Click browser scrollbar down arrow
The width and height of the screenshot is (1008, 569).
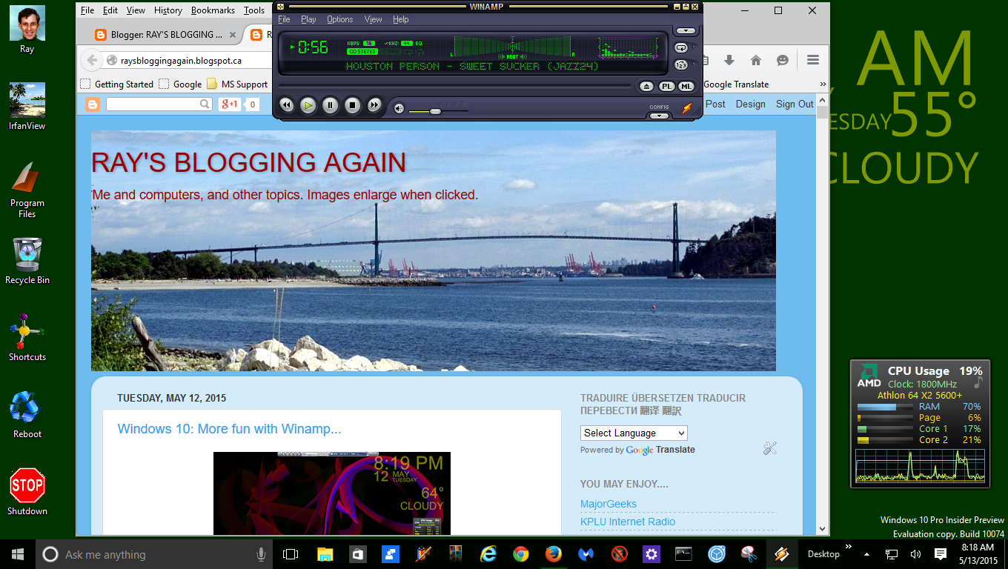pos(822,529)
